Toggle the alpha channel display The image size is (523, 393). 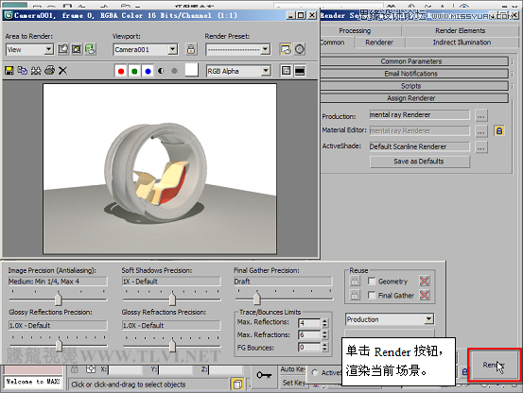tap(161, 71)
